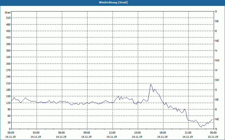The image size is (225, 140).
Task: Click the 420 y-axis label
Action: tap(8, 38)
